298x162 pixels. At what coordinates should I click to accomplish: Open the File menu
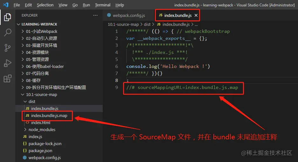tap(17, 5)
